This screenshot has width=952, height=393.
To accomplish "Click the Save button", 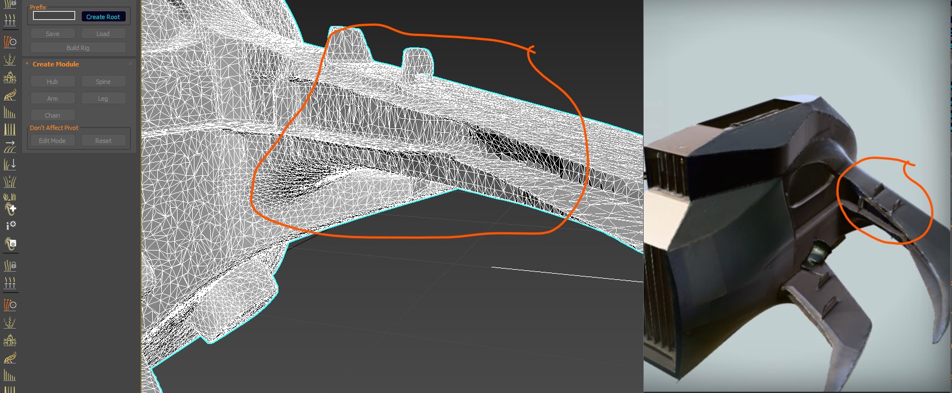I will [52, 34].
